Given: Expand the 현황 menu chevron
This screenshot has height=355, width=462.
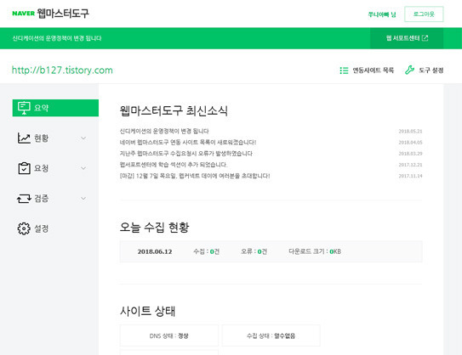Looking at the screenshot, I should tap(83, 138).
